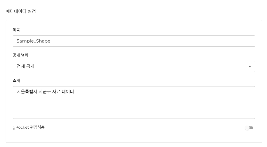Click the 소개 label

point(16,80)
